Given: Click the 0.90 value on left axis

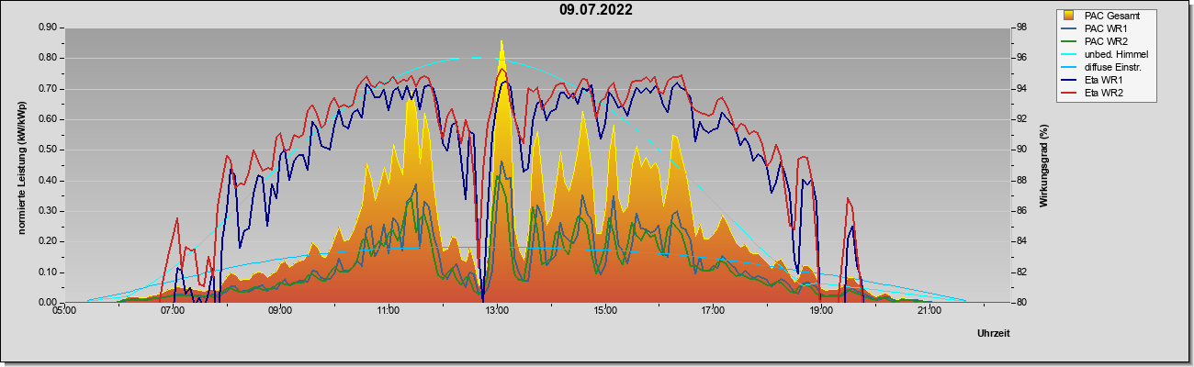Looking at the screenshot, I should click(48, 28).
